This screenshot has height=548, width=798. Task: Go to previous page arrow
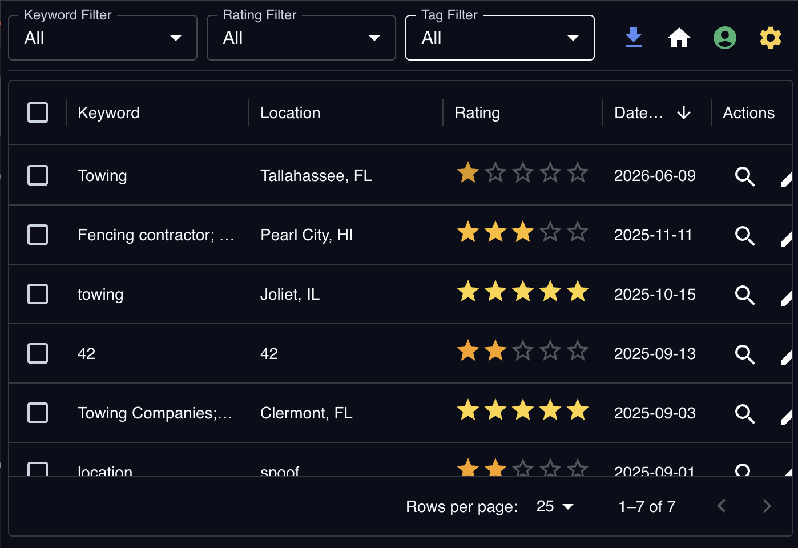pyautogui.click(x=722, y=506)
